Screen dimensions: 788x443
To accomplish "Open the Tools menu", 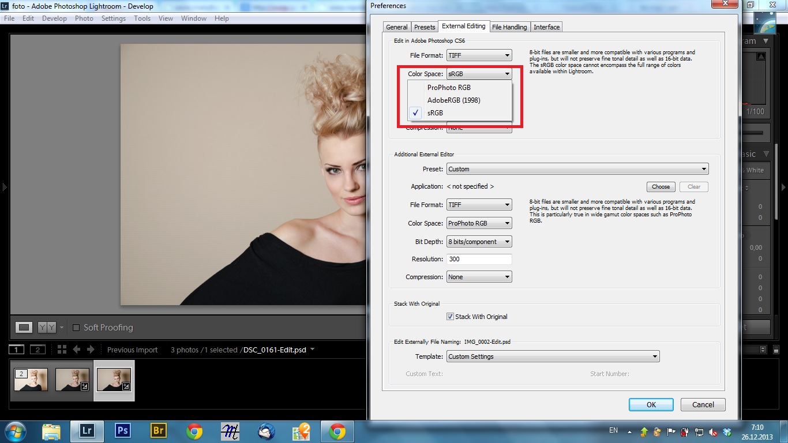I will (142, 18).
